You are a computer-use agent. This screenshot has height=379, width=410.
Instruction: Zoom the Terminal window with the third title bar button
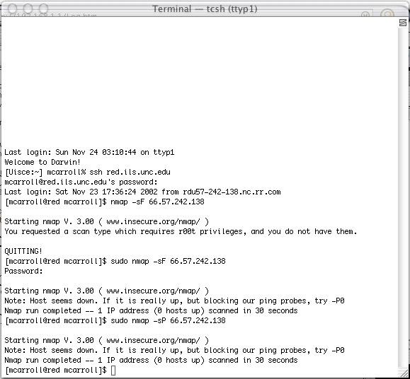tap(44, 8)
